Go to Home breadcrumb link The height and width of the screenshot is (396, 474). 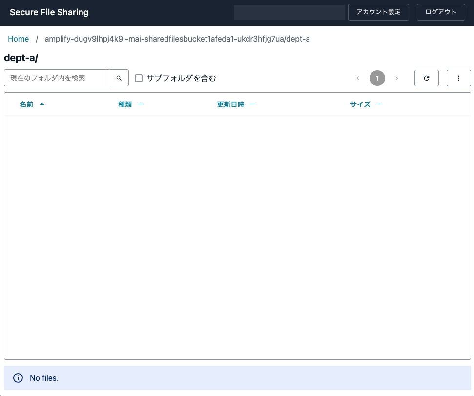pos(18,39)
